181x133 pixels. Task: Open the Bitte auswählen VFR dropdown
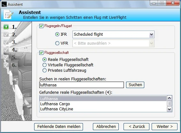click(113, 43)
